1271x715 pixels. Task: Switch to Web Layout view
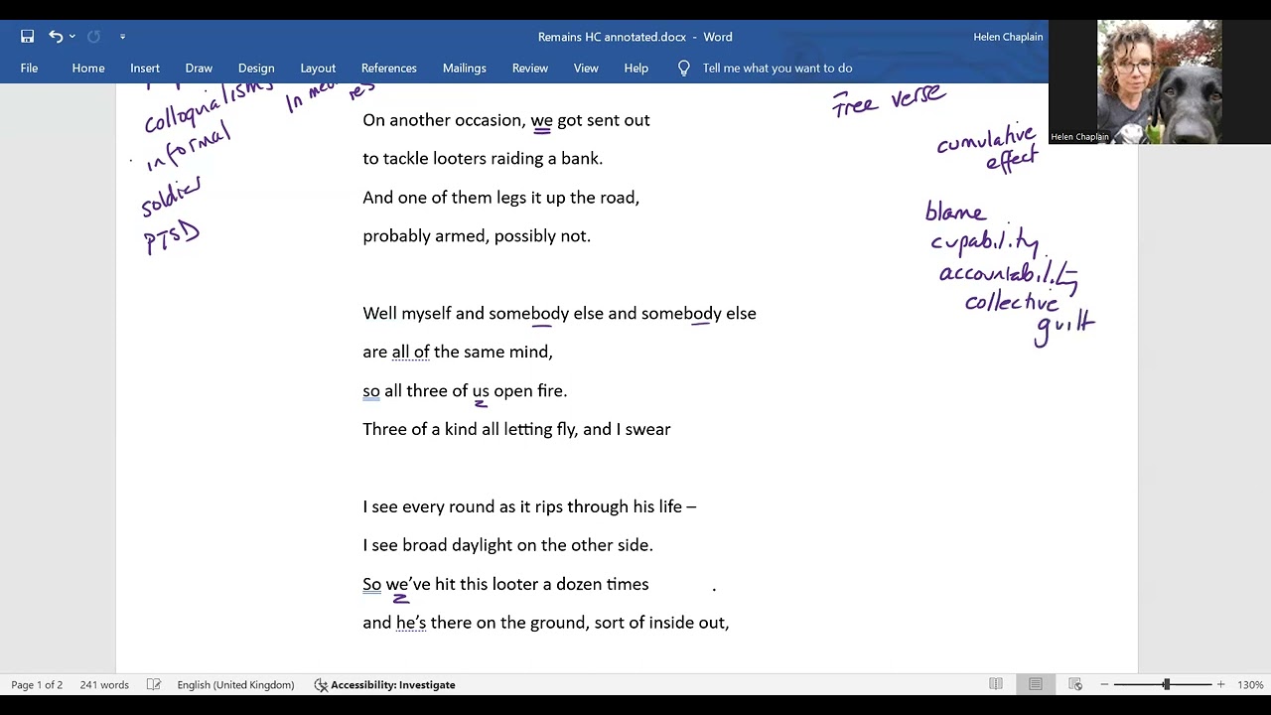tap(1075, 684)
